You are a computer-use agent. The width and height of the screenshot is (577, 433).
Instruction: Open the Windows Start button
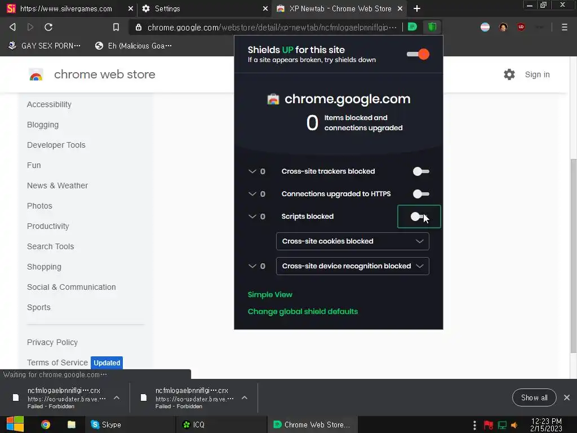[15, 425]
